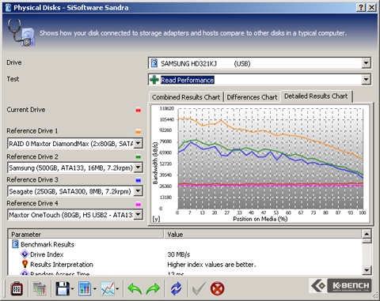Click the drive icon beside SAMSUNG HD321KJ

(154, 63)
